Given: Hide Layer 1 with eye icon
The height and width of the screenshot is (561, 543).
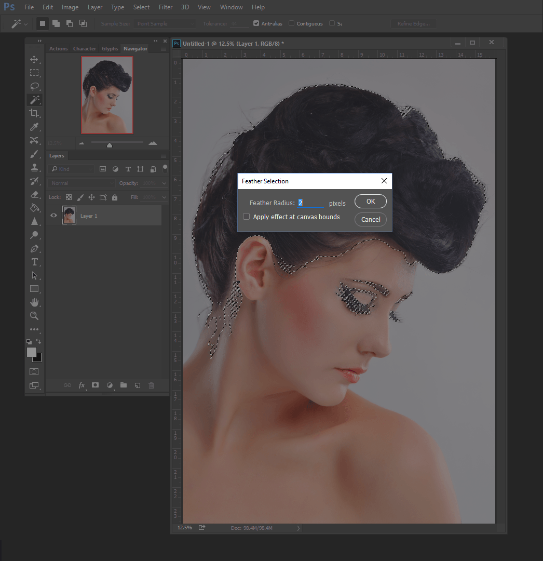Looking at the screenshot, I should coord(53,216).
